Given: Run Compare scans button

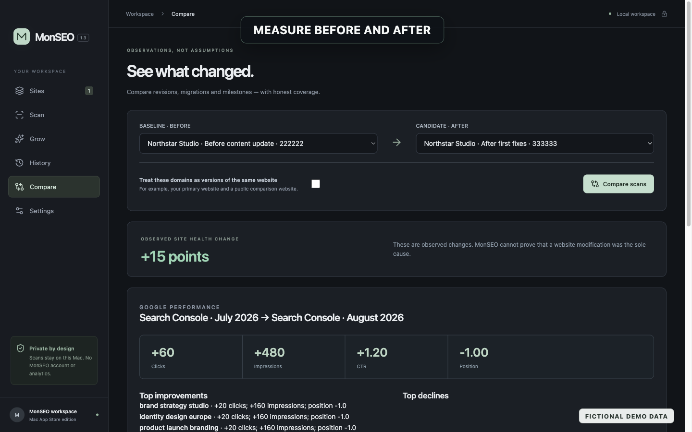Looking at the screenshot, I should 618,184.
